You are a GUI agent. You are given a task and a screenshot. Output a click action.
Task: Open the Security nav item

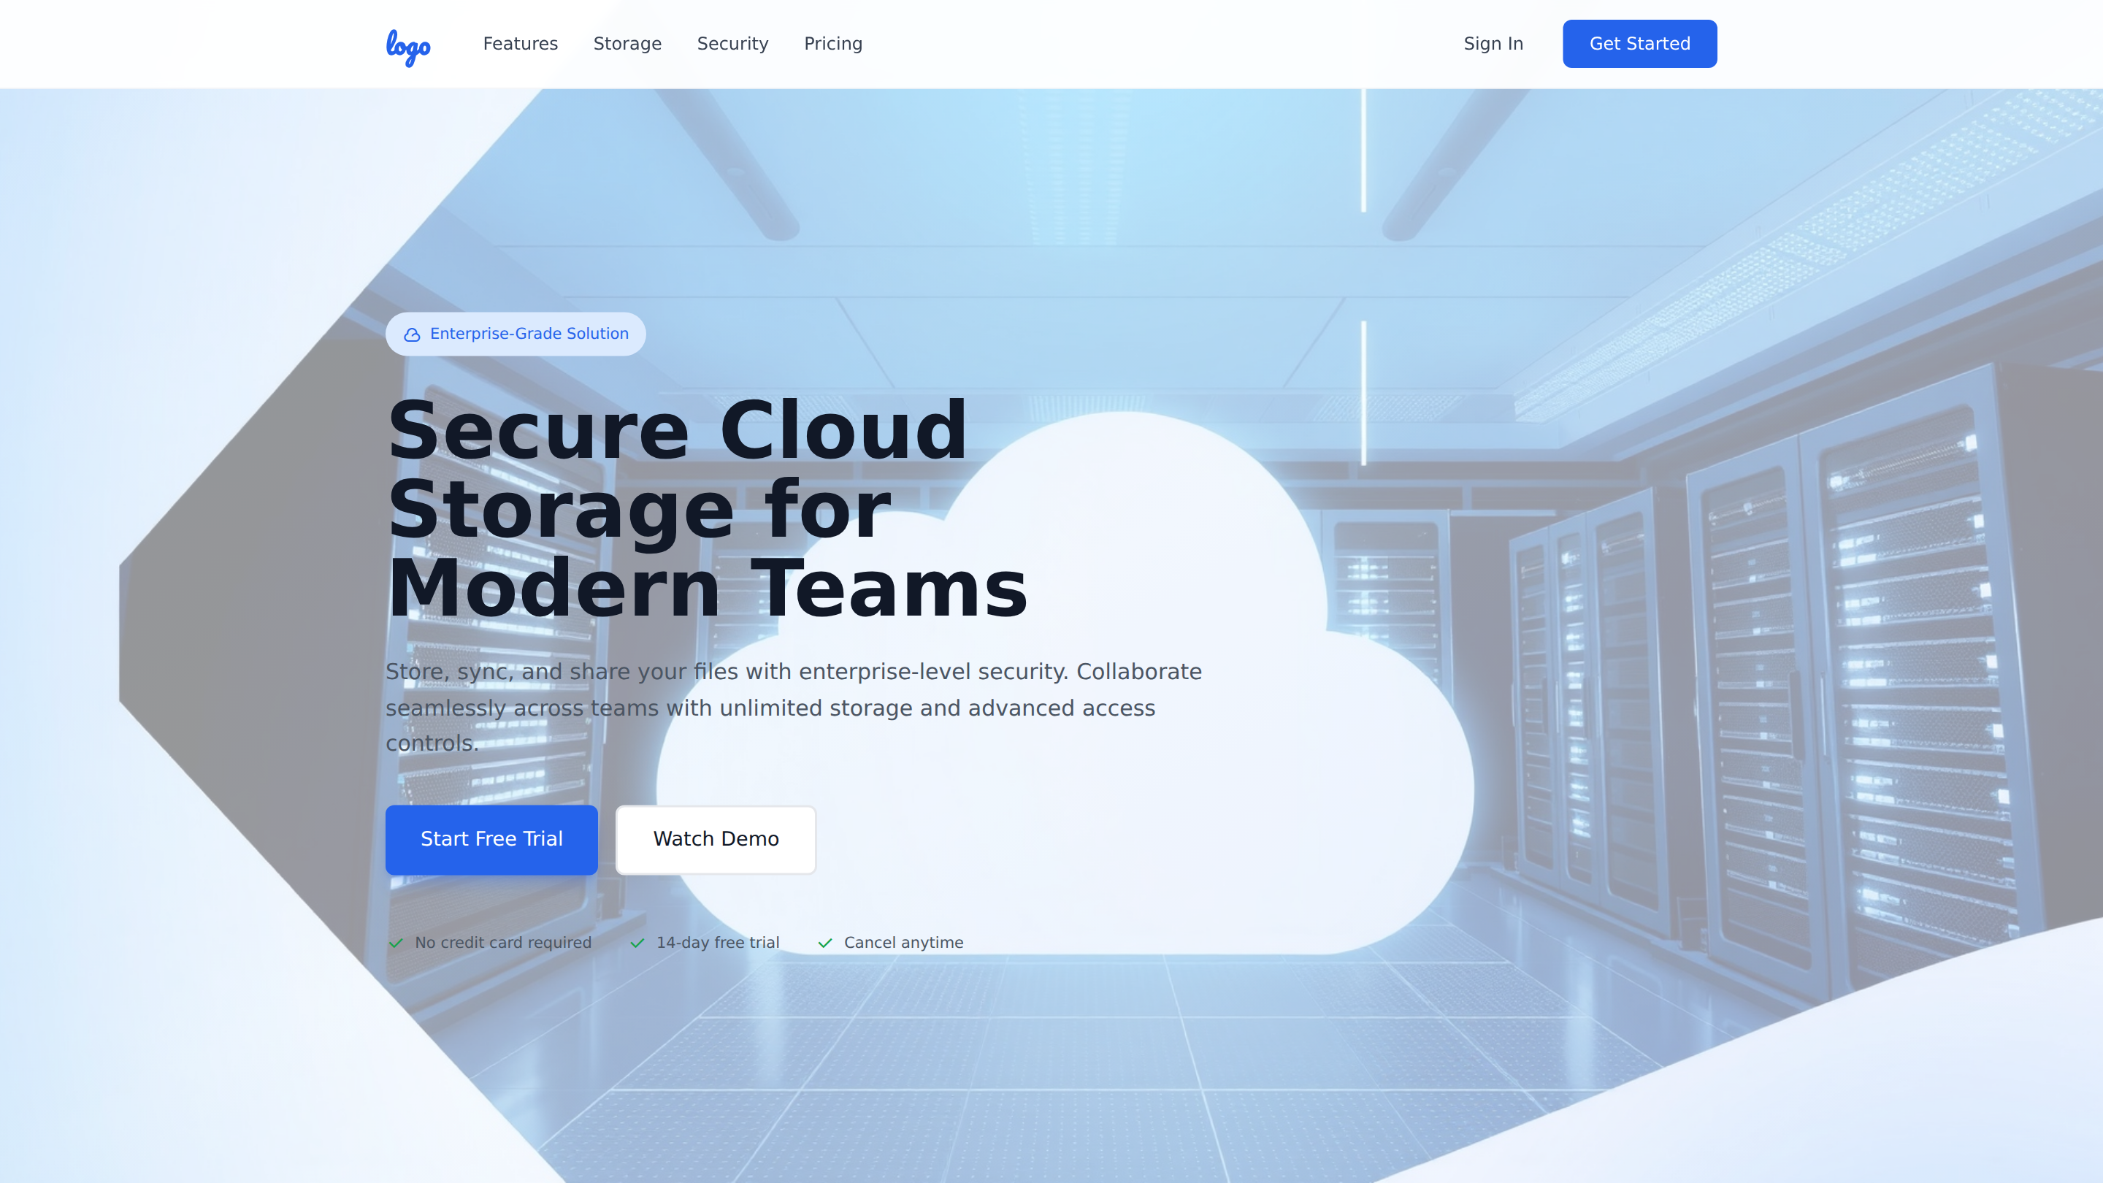[732, 44]
